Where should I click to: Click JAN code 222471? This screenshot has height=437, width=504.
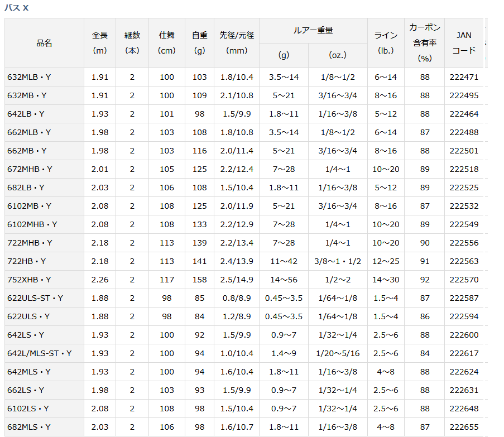click(x=464, y=77)
